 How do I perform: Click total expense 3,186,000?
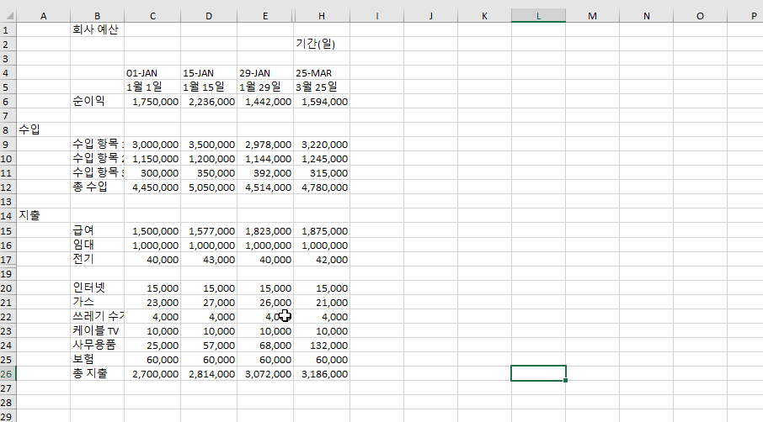(x=322, y=374)
